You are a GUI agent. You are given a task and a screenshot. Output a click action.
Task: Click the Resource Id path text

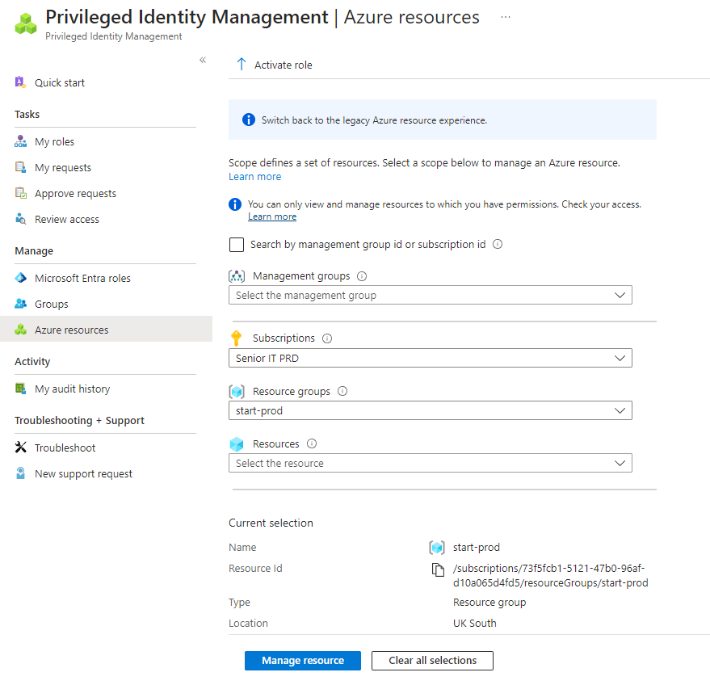551,575
